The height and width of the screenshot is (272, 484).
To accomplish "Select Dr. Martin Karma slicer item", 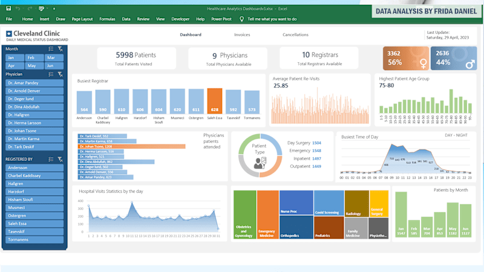I will click(34, 139).
